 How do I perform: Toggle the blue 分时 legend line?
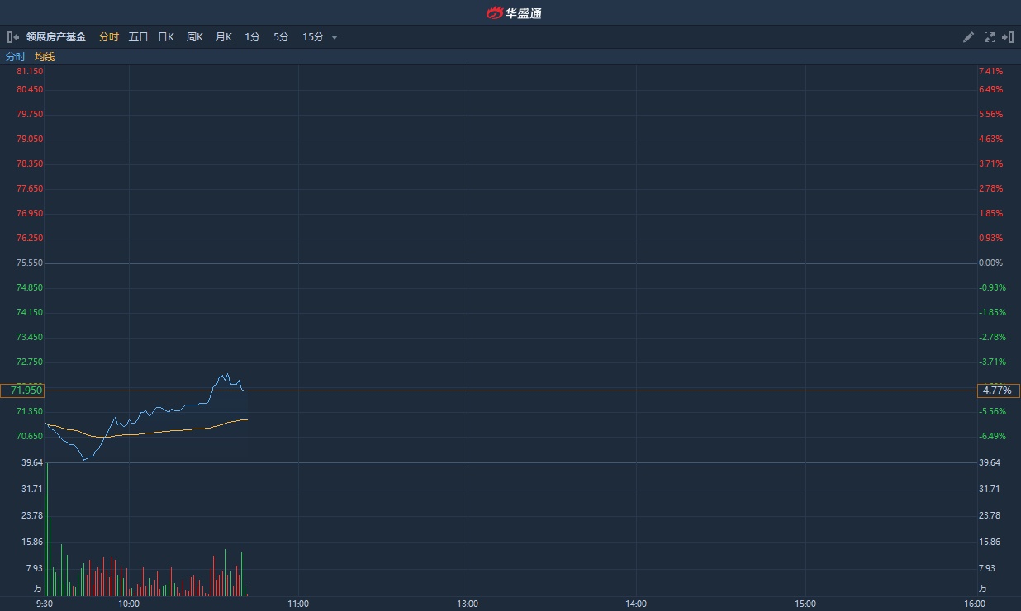(x=16, y=57)
